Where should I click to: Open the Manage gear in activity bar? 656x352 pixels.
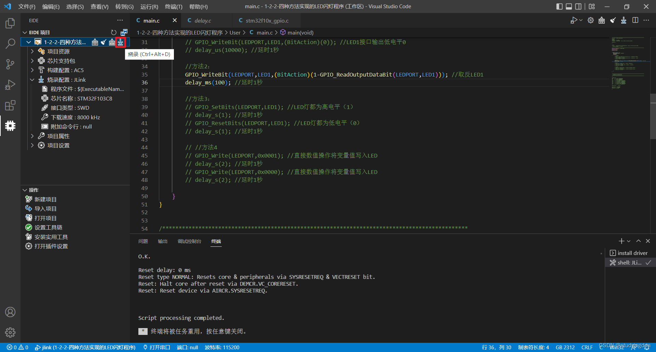tap(10, 333)
